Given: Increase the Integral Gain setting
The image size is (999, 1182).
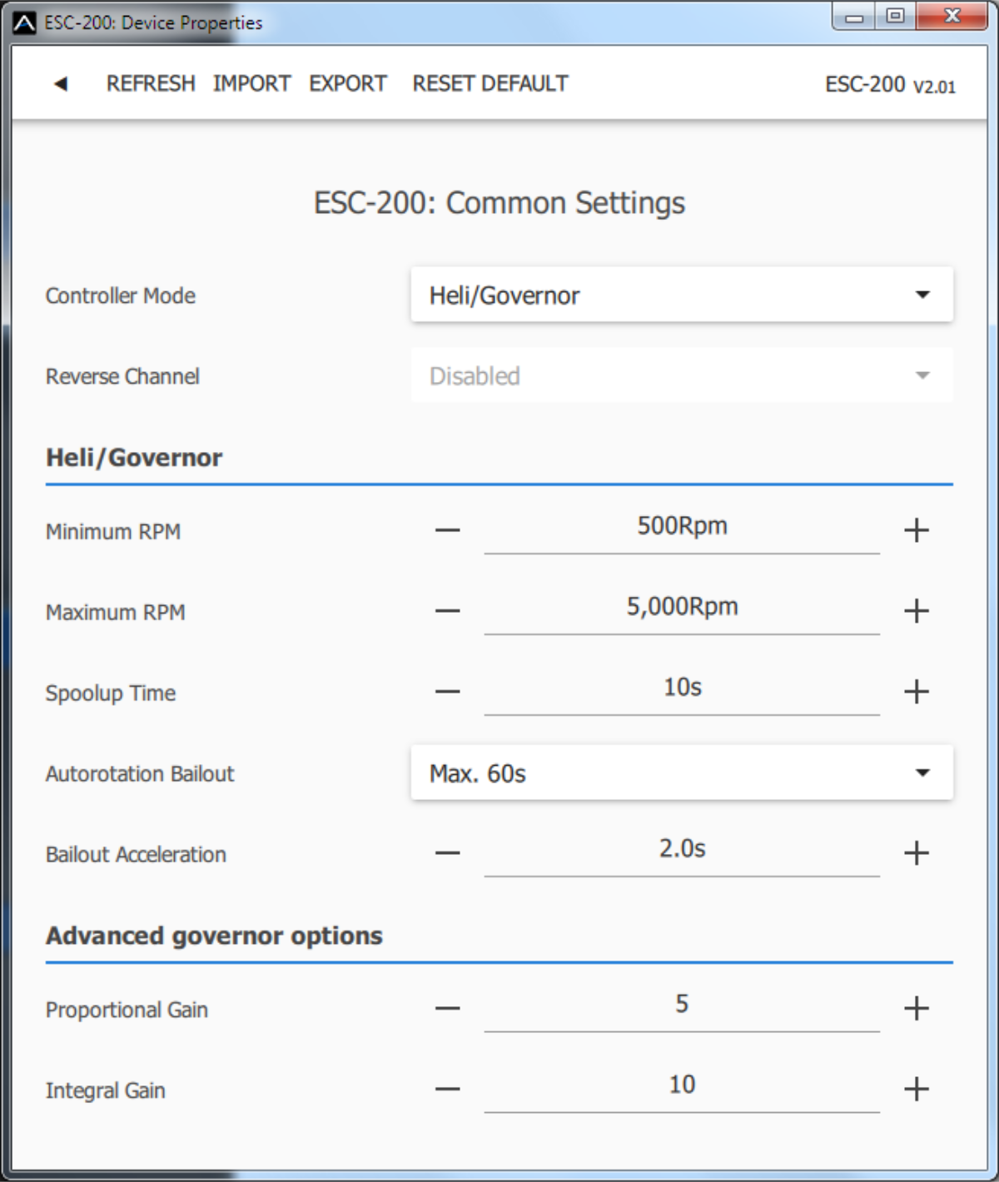Looking at the screenshot, I should tap(916, 1089).
